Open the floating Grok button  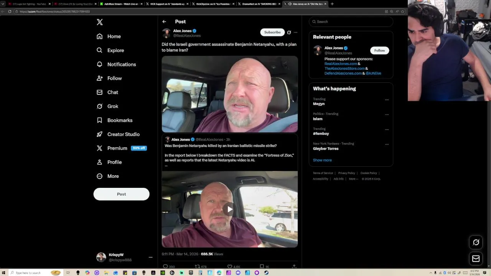click(476, 242)
